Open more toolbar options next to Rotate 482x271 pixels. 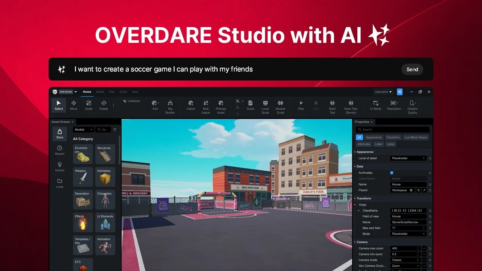pos(114,105)
